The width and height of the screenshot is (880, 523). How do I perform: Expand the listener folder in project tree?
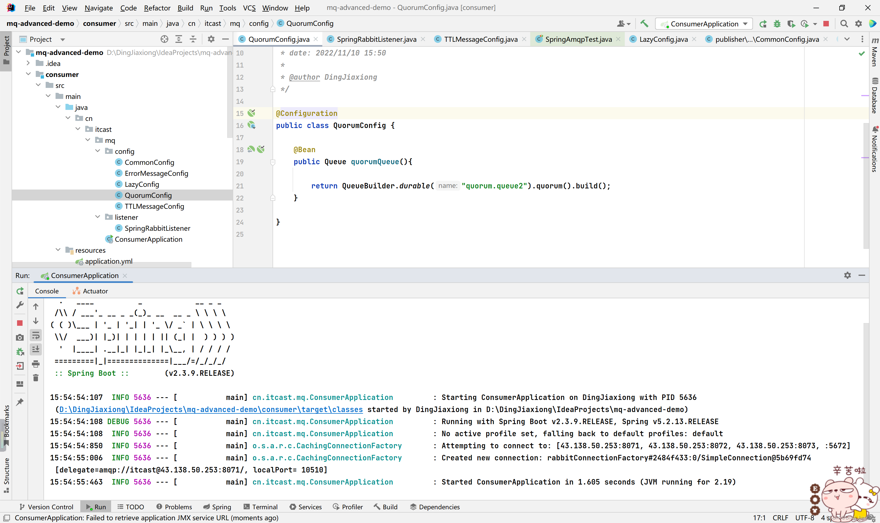[x=100, y=217]
